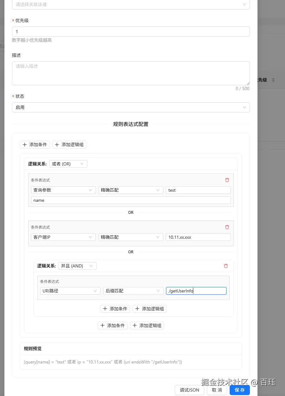Click 添加条件 at bottom of OR group
285x396 pixels.
(x=113, y=326)
